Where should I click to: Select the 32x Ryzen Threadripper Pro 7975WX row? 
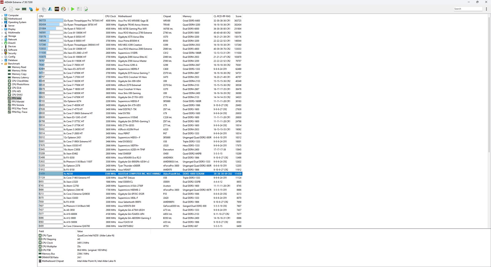click(x=140, y=21)
